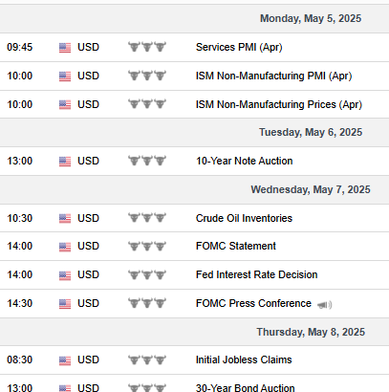This screenshot has height=392, width=389.
Task: Open ISM Non-Manufacturing PMI (Apr) event
Action: coord(273,76)
